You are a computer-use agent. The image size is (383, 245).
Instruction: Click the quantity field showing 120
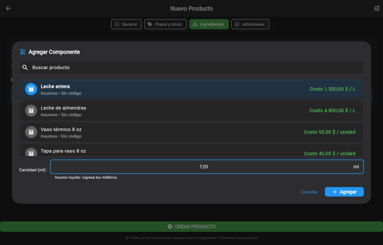tap(207, 167)
